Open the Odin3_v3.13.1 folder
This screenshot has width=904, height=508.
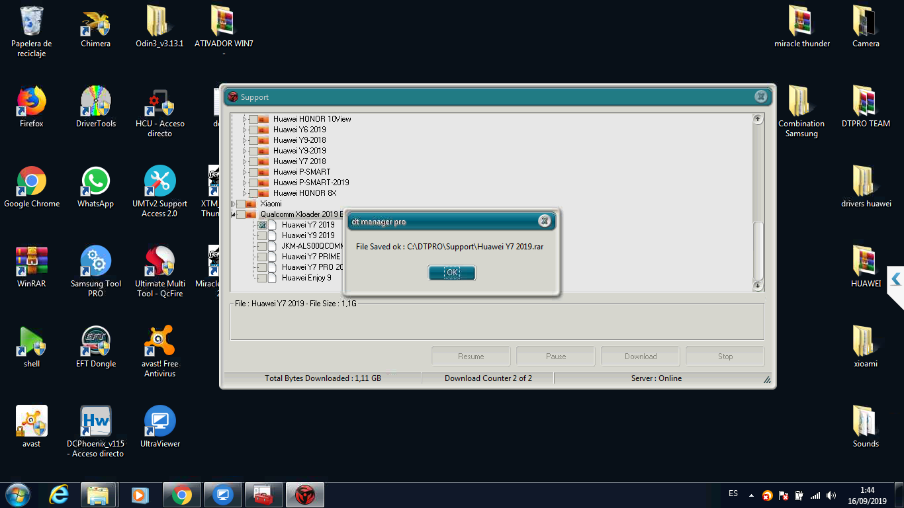pos(159,26)
